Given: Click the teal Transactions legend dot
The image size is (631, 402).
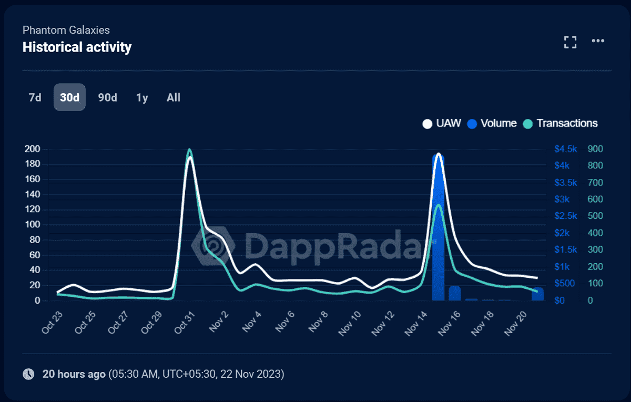Looking at the screenshot, I should coord(528,124).
